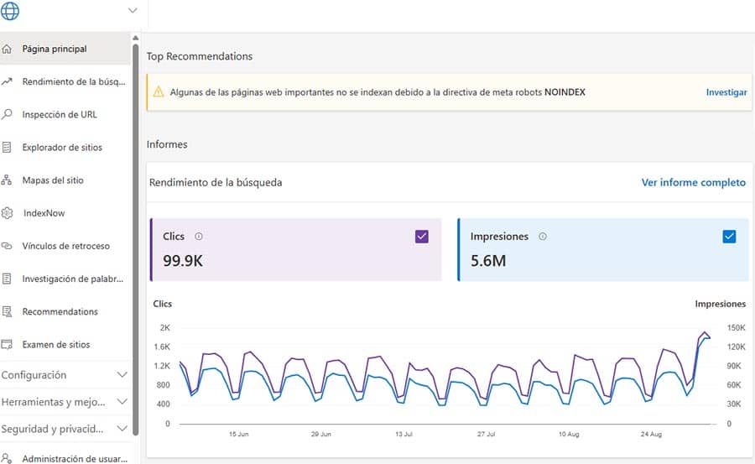Click the link icon for Vínculos de retroceso
Viewport: 755px width, 464px height.
[7, 246]
